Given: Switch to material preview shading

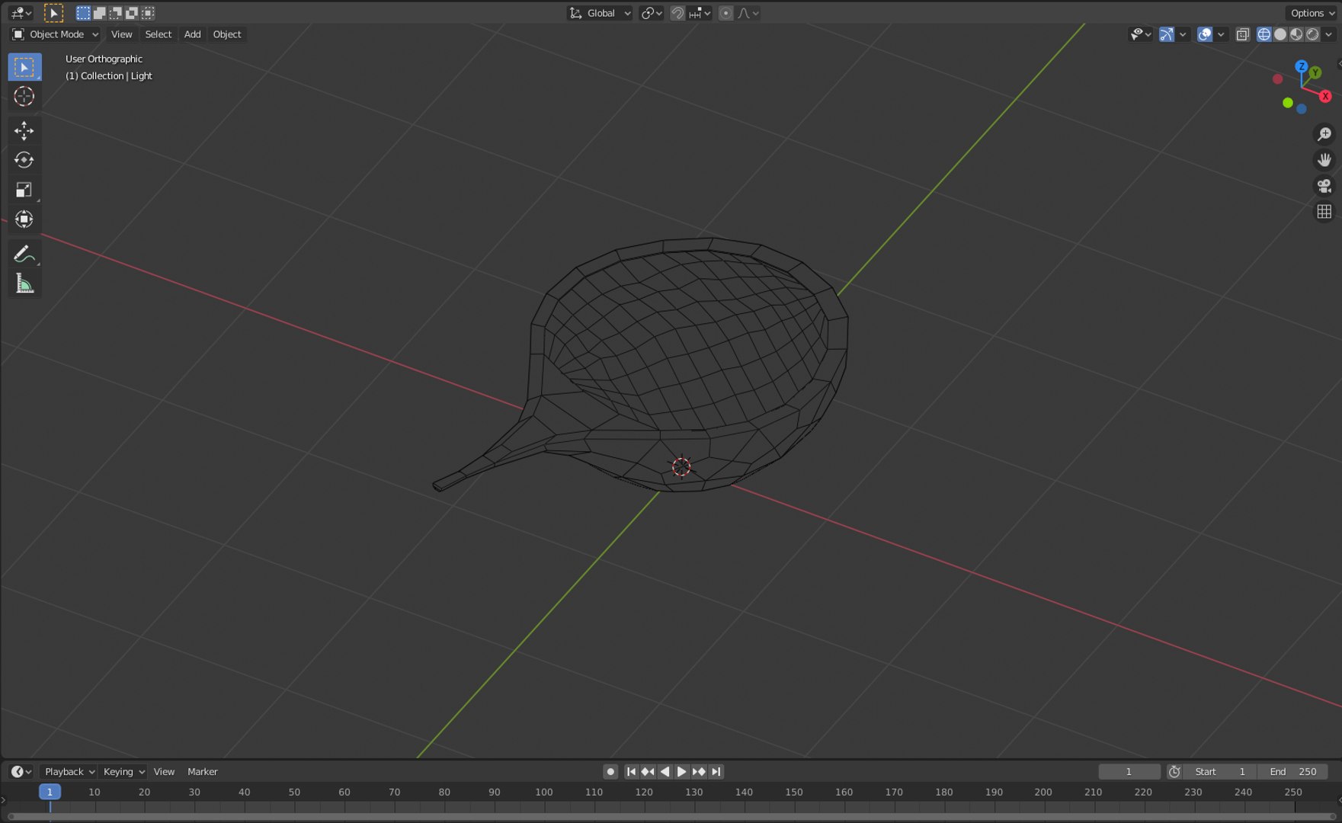Looking at the screenshot, I should [1296, 34].
